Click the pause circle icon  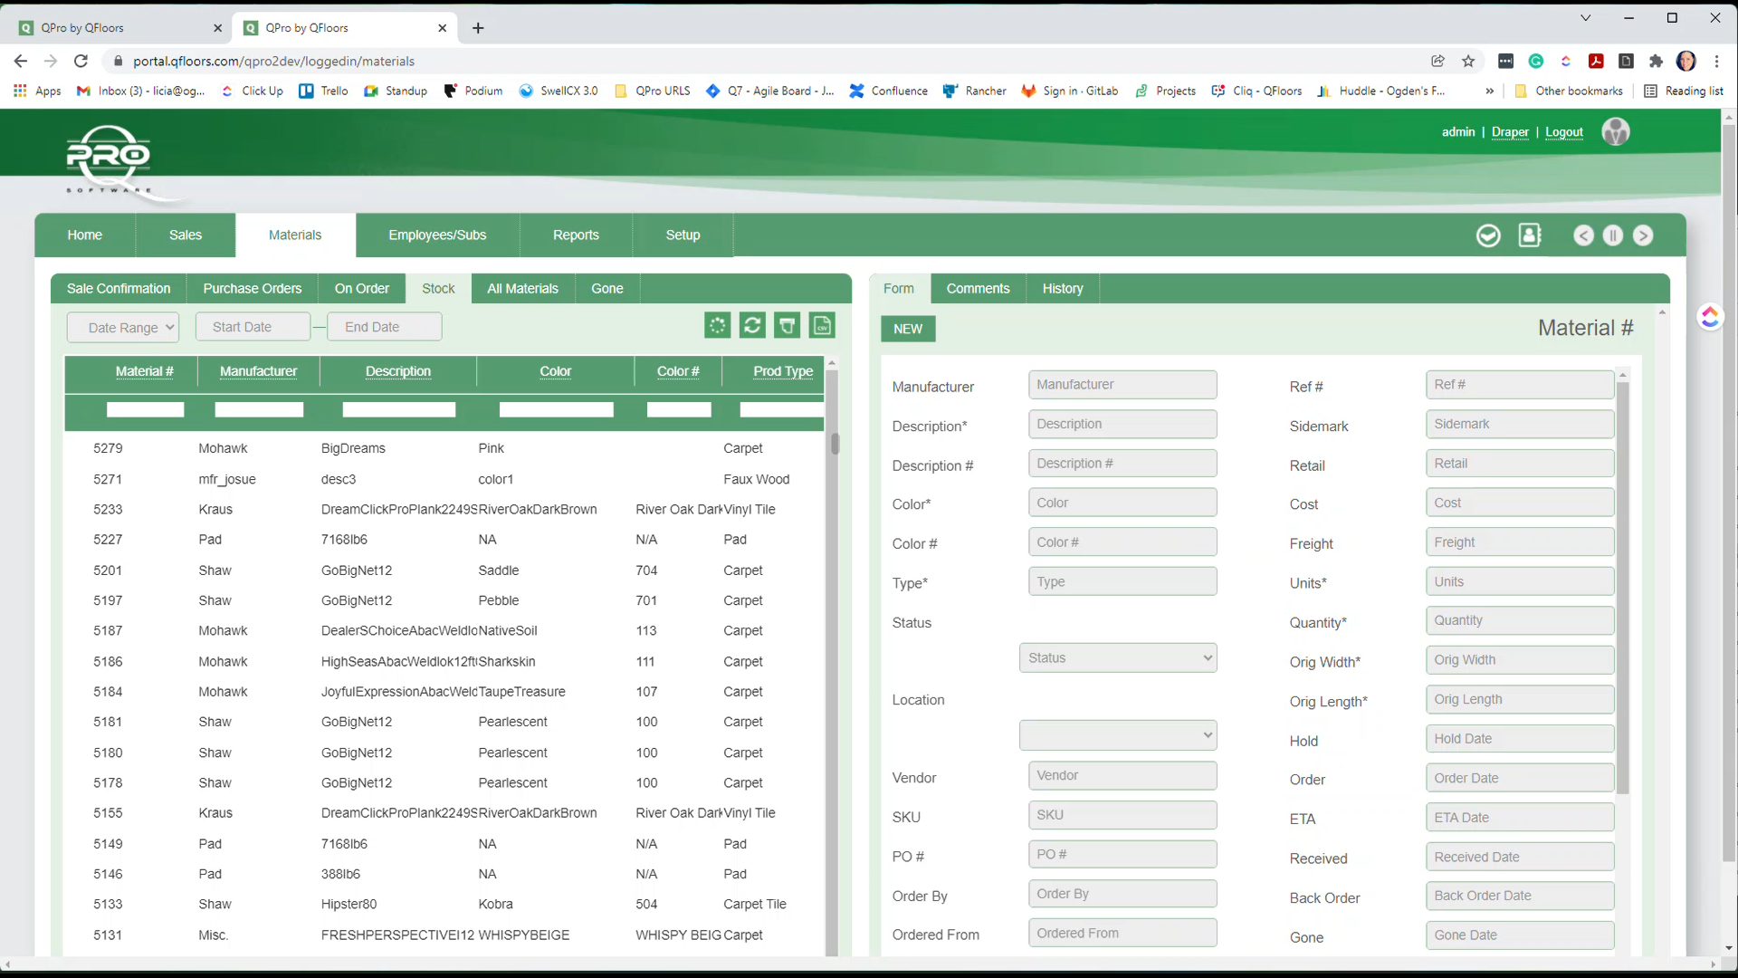tap(1613, 235)
